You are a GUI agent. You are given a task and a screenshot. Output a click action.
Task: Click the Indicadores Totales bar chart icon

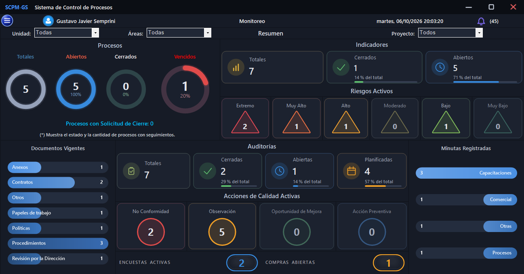tap(236, 67)
